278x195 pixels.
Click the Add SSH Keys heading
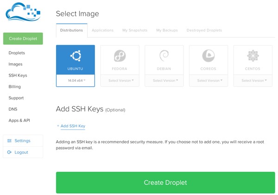click(x=80, y=109)
